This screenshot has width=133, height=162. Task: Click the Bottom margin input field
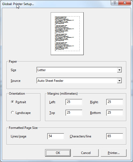tap(115, 113)
